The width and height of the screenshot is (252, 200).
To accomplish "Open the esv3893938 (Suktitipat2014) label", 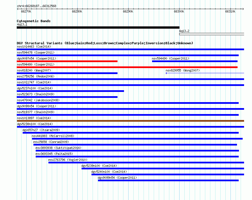I will pos(59,148).
